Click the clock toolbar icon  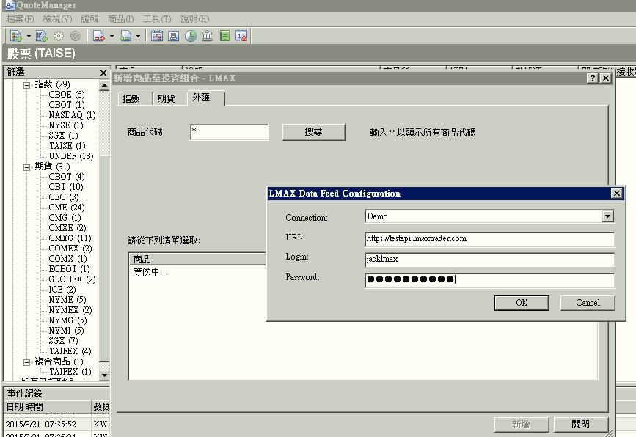[191, 36]
